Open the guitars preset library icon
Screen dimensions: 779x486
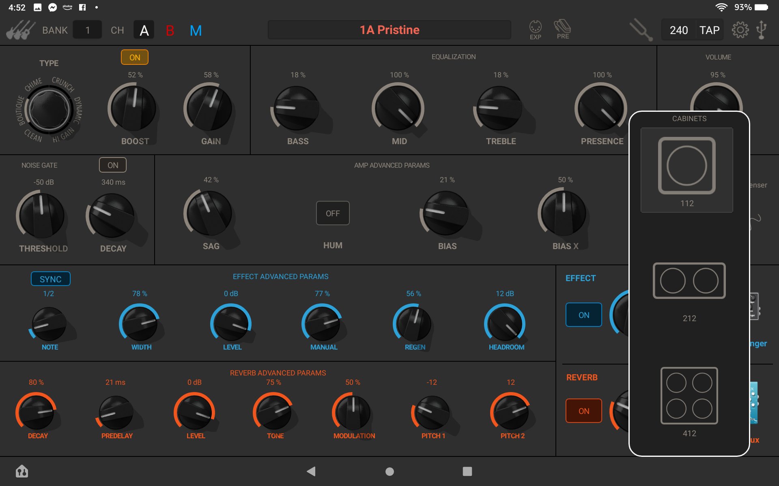pyautogui.click(x=20, y=30)
